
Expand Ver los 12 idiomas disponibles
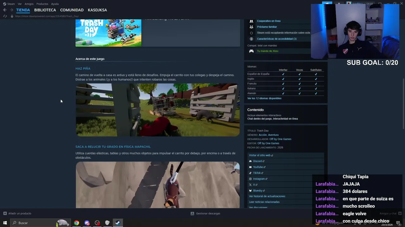click(264, 98)
